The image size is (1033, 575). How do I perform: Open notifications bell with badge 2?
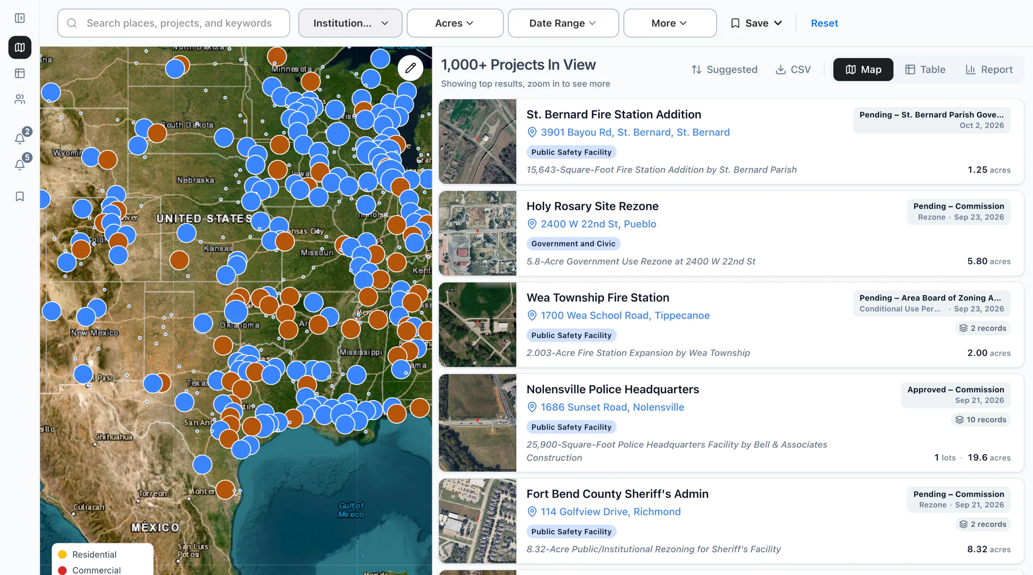click(20, 138)
